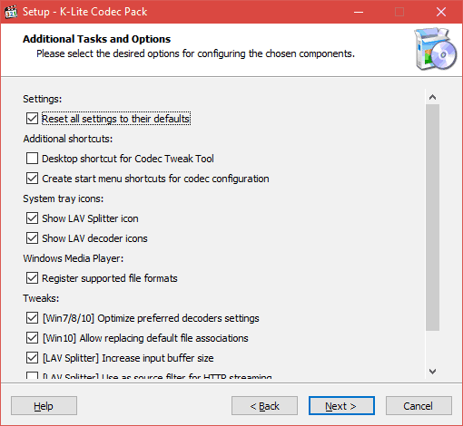The width and height of the screenshot is (463, 426).
Task: Disable Show LAV decoder icons option
Action: (32, 238)
